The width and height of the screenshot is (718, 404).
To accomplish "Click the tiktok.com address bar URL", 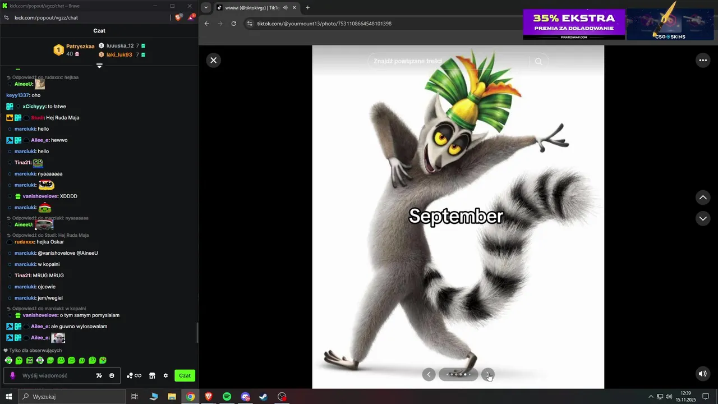I will (x=324, y=24).
